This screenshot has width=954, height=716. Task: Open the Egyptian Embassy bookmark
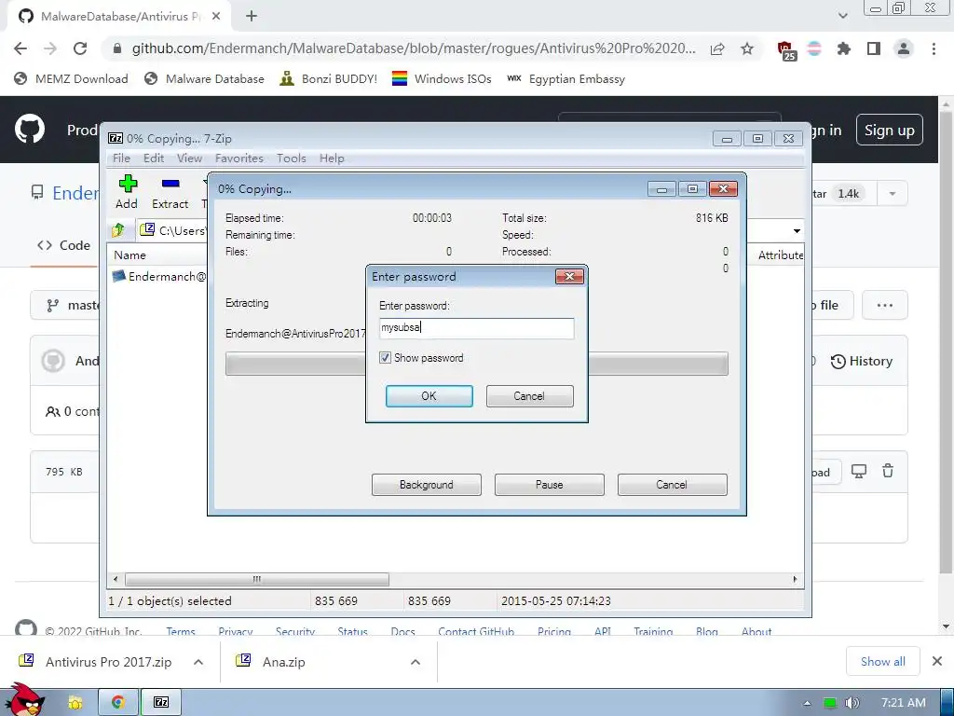[x=566, y=78]
